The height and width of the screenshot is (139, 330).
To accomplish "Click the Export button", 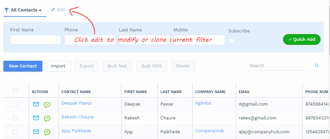I will 86,66.
